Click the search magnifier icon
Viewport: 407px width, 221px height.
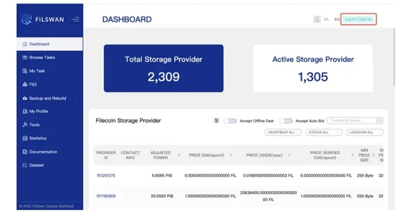(379, 121)
